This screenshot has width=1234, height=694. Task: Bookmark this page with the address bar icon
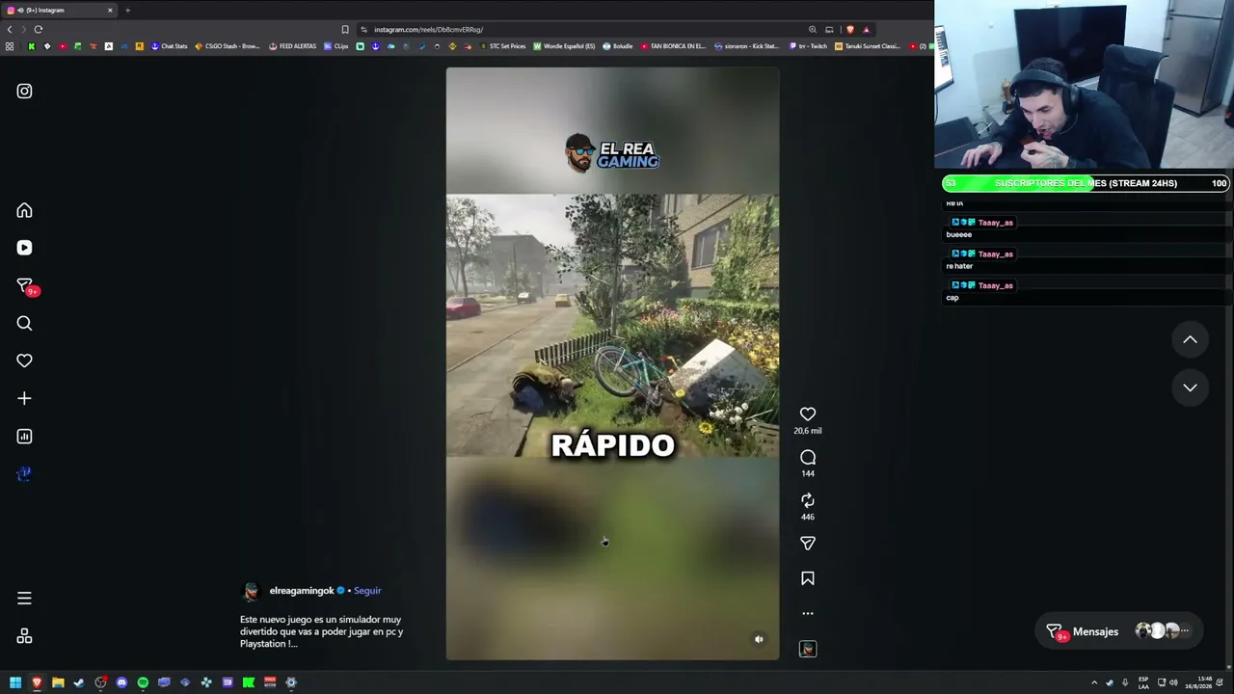tap(345, 29)
